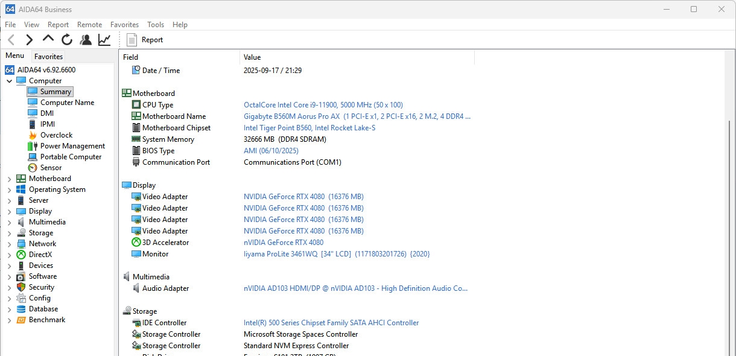This screenshot has width=736, height=356.
Task: Refresh the current page with refresh icon
Action: (x=67, y=40)
